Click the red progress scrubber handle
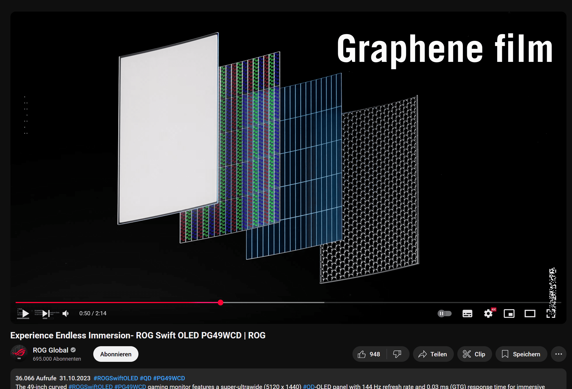This screenshot has width=572, height=389. pyautogui.click(x=221, y=303)
